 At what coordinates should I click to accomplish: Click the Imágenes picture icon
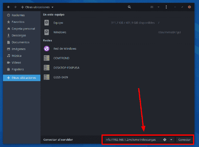click(9, 49)
